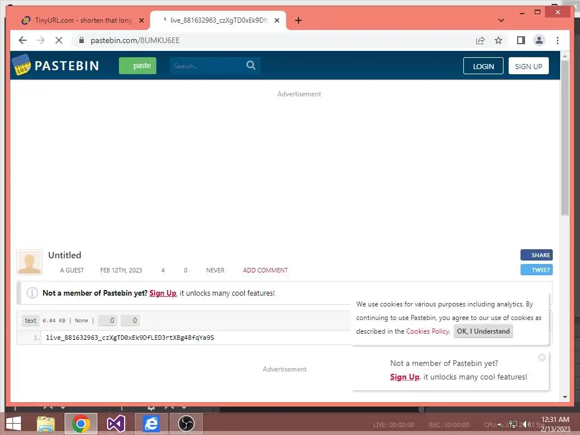Click the paste content line live_881632963
This screenshot has width=580, height=435.
point(130,338)
